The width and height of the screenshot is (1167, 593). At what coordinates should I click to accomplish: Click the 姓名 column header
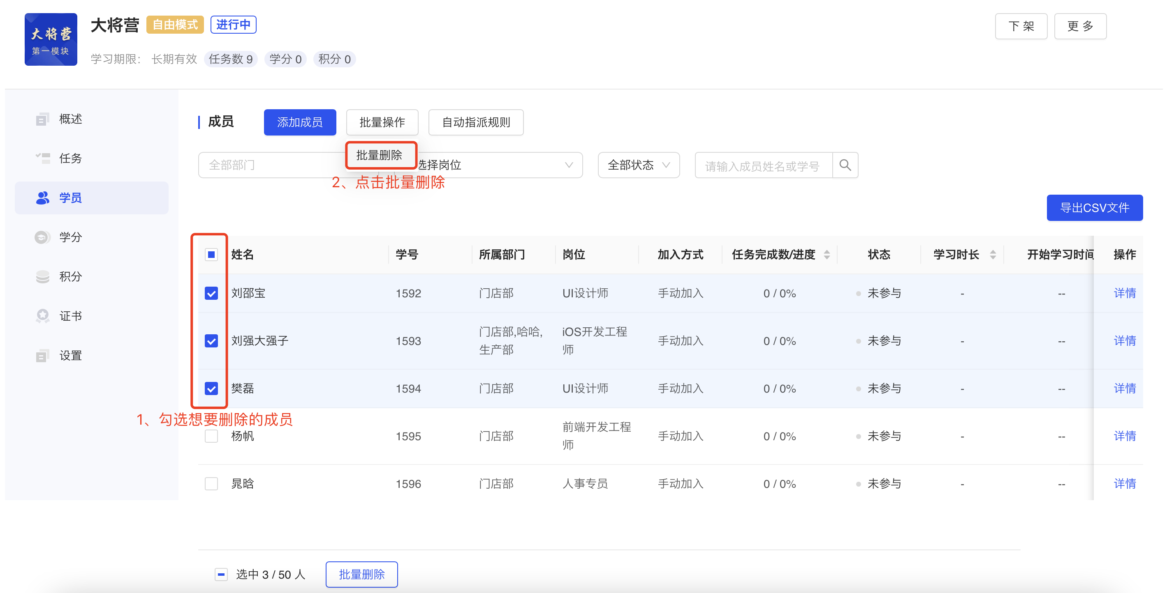point(242,255)
